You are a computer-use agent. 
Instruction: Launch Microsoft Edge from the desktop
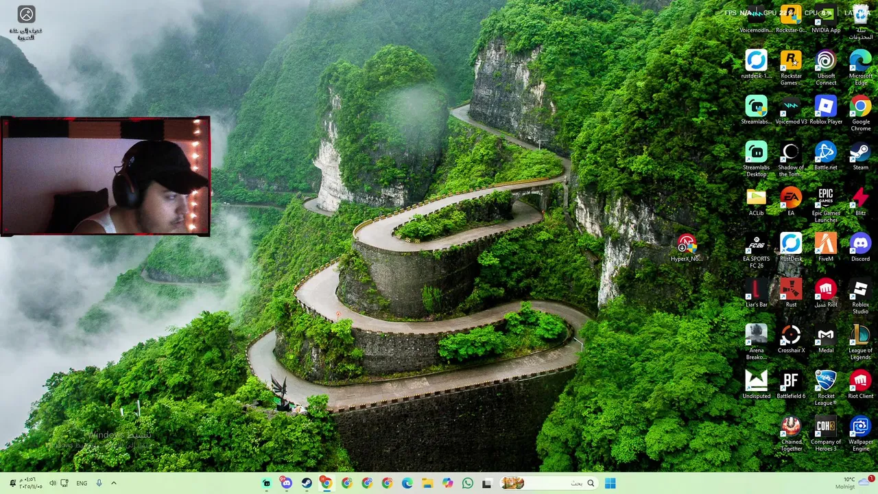click(861, 68)
